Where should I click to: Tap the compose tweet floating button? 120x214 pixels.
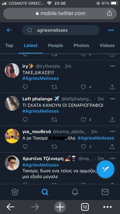pyautogui.click(x=106, y=169)
